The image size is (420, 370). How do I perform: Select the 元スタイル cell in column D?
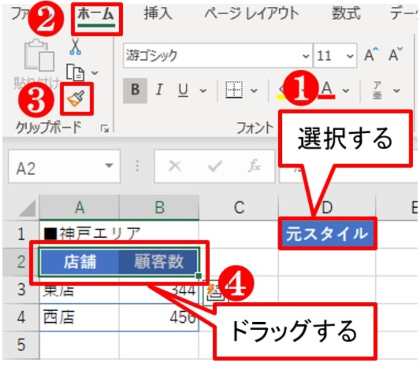point(327,234)
